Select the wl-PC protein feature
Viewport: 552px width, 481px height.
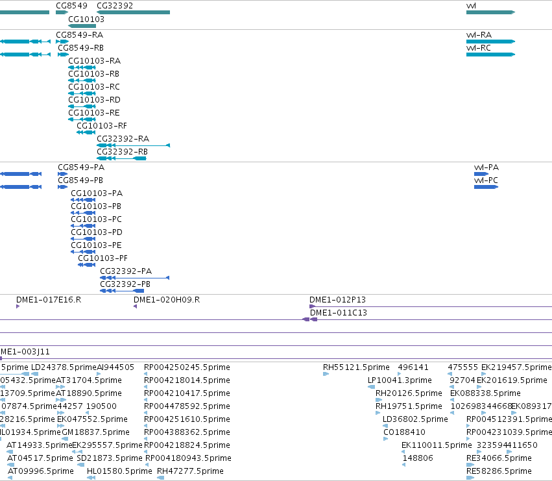[x=486, y=187]
